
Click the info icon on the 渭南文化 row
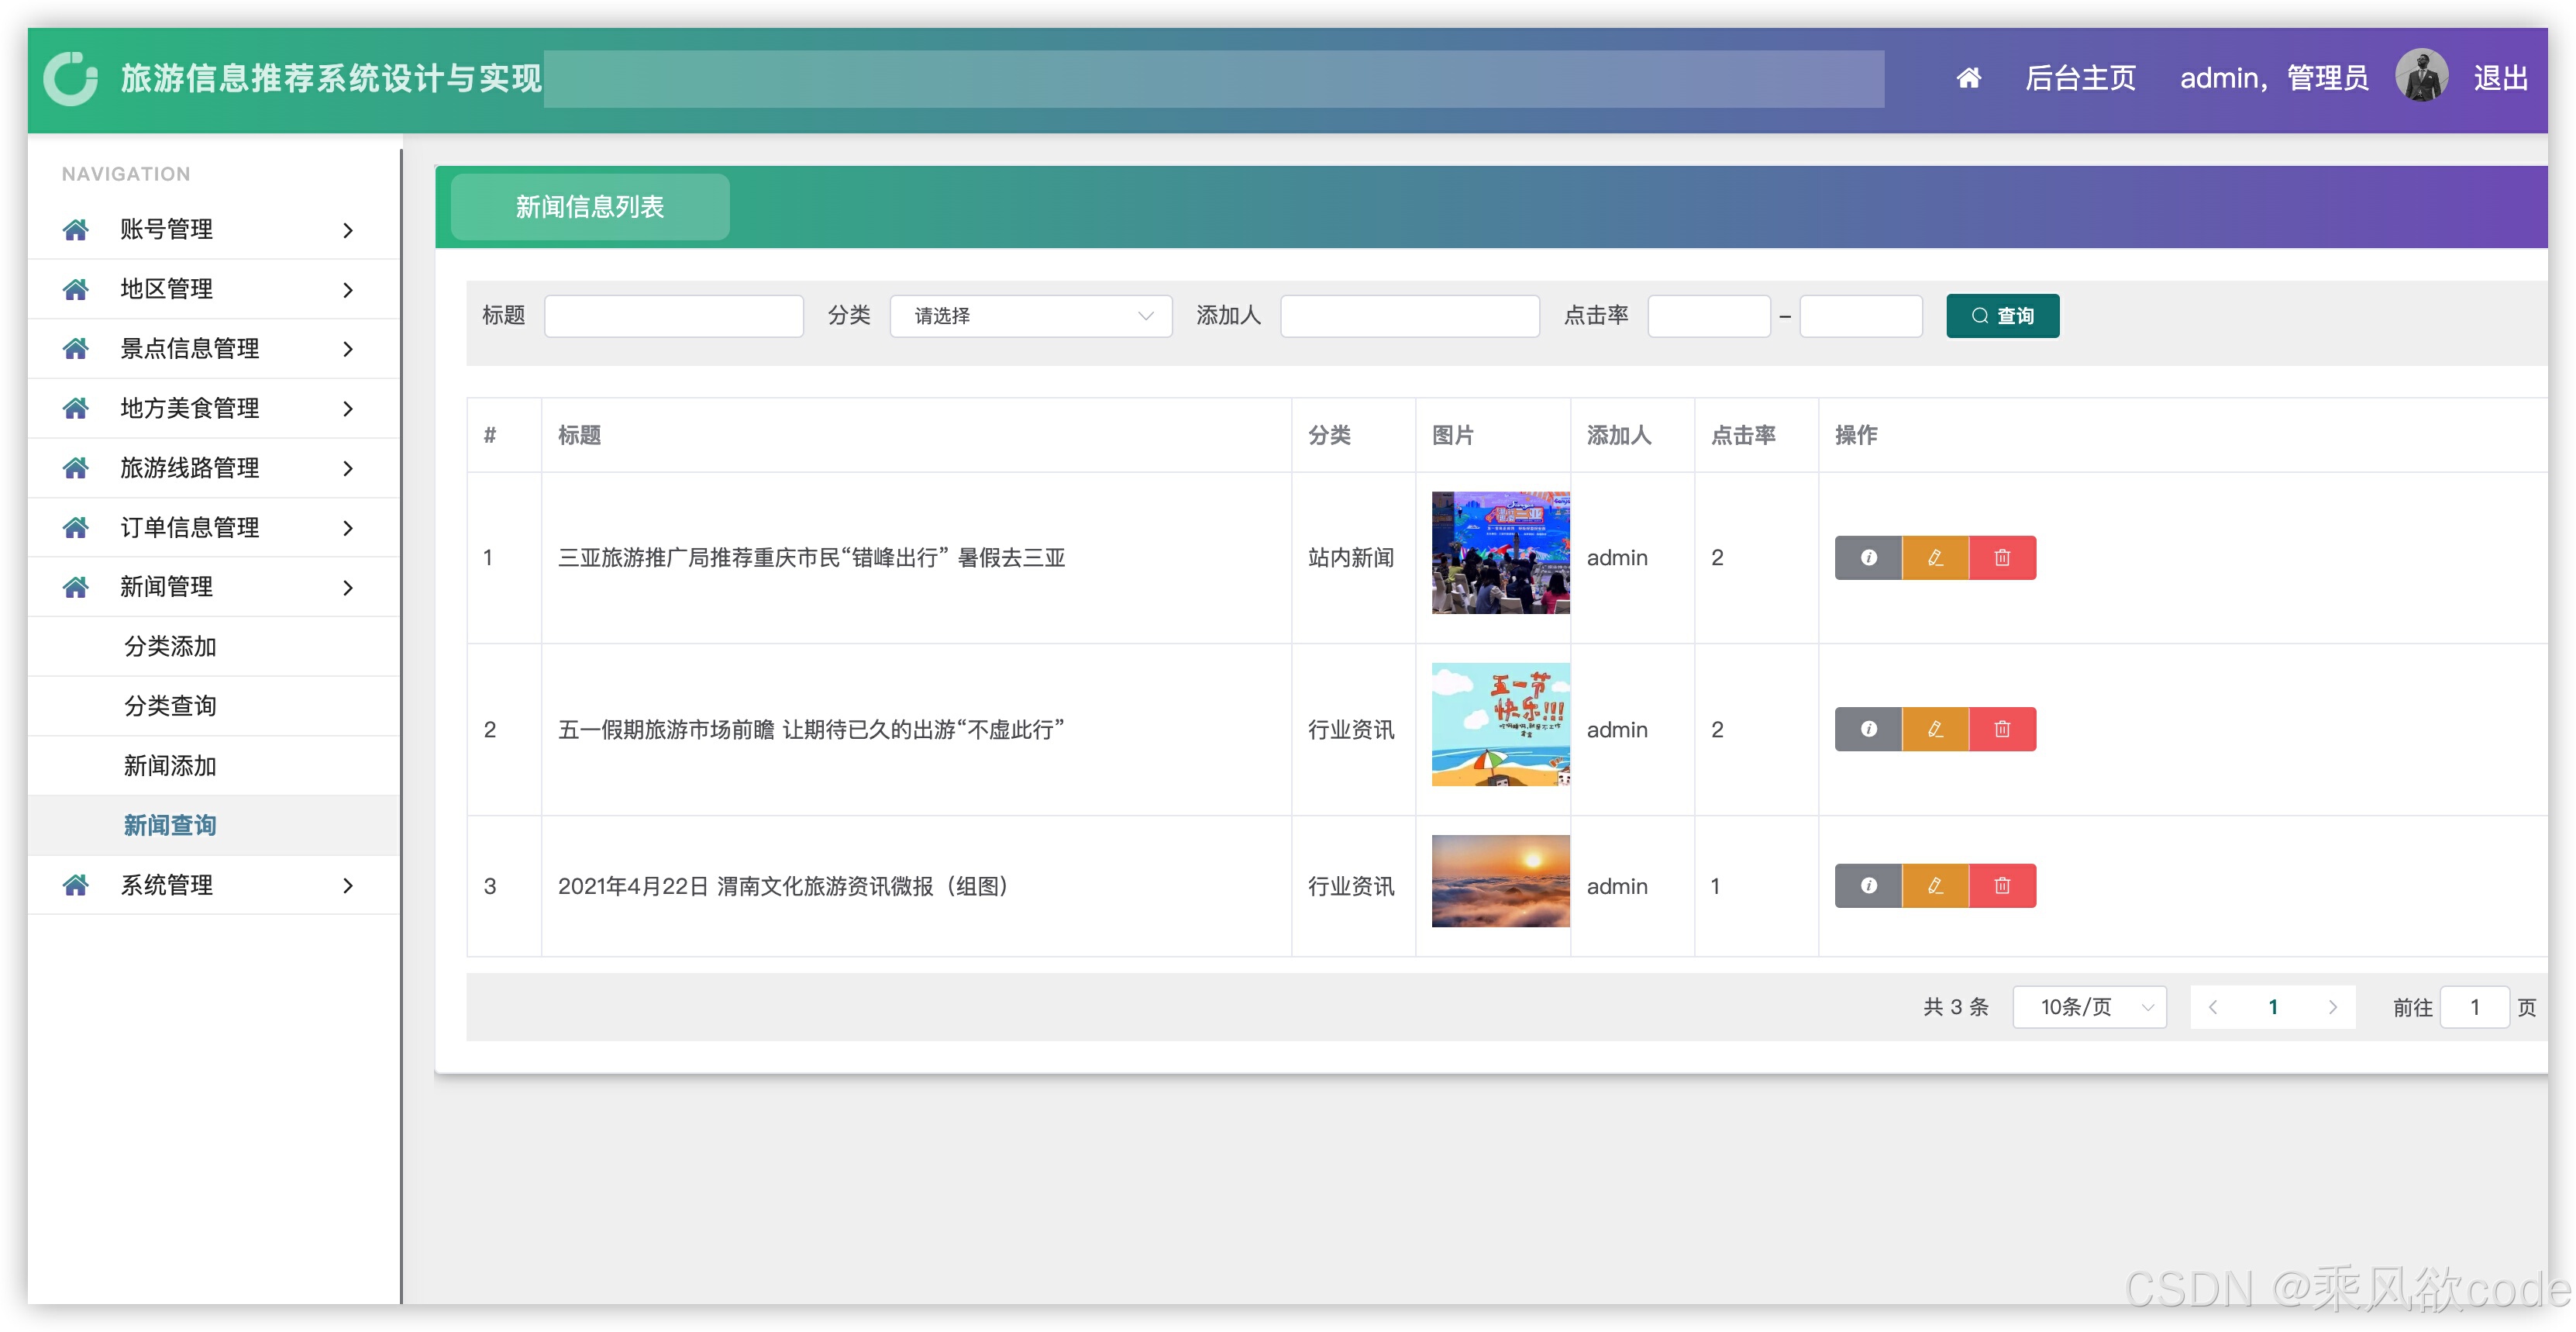tap(1868, 885)
